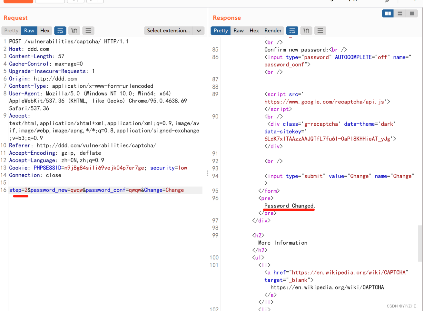
Task: Toggle non-printable characters \n in Request panel
Action: (x=74, y=31)
